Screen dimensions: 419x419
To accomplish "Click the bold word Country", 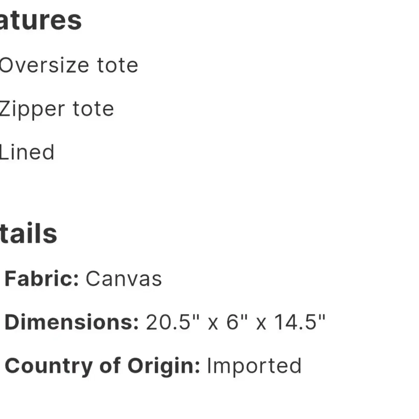I will point(48,366).
